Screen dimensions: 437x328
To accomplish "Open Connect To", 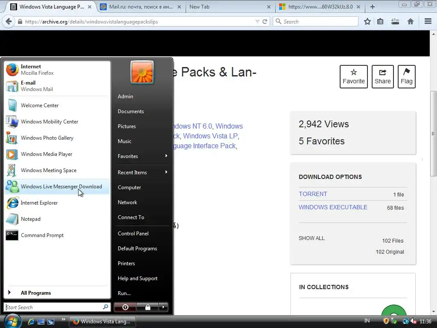I will point(142,217).
